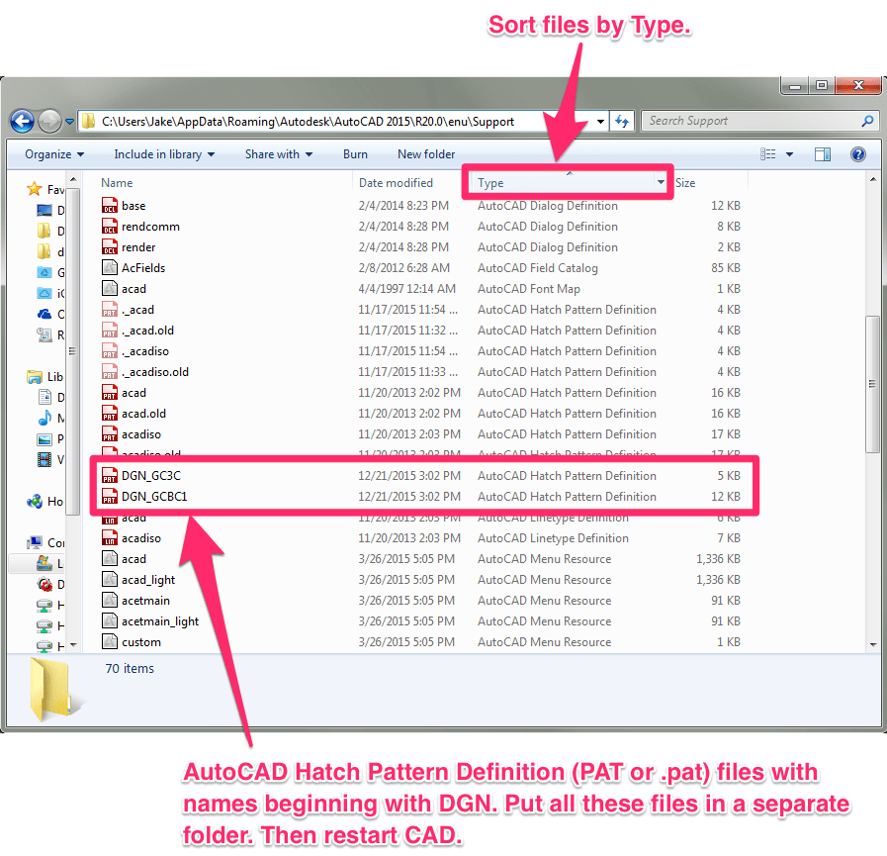This screenshot has height=856, width=887.
Task: Open the Organize menu
Action: coord(52,154)
